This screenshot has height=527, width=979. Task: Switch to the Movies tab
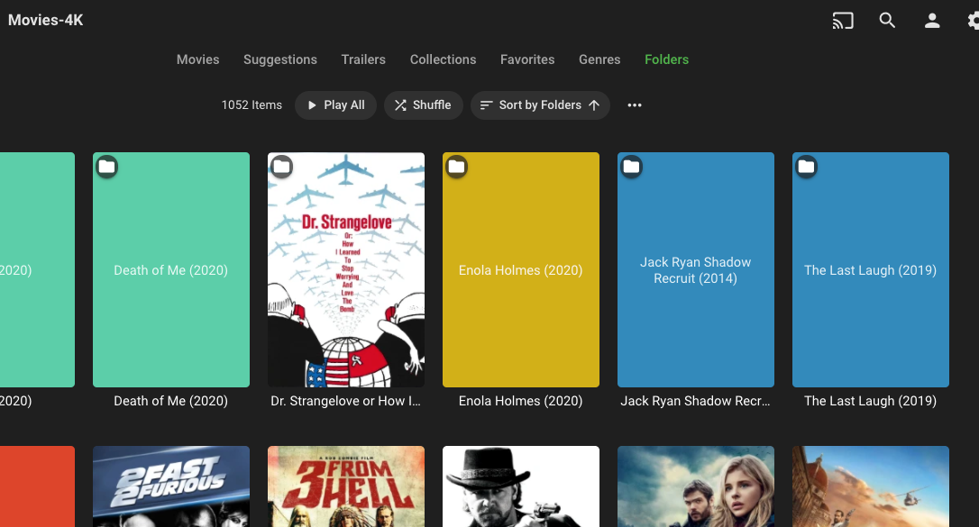[x=198, y=59]
